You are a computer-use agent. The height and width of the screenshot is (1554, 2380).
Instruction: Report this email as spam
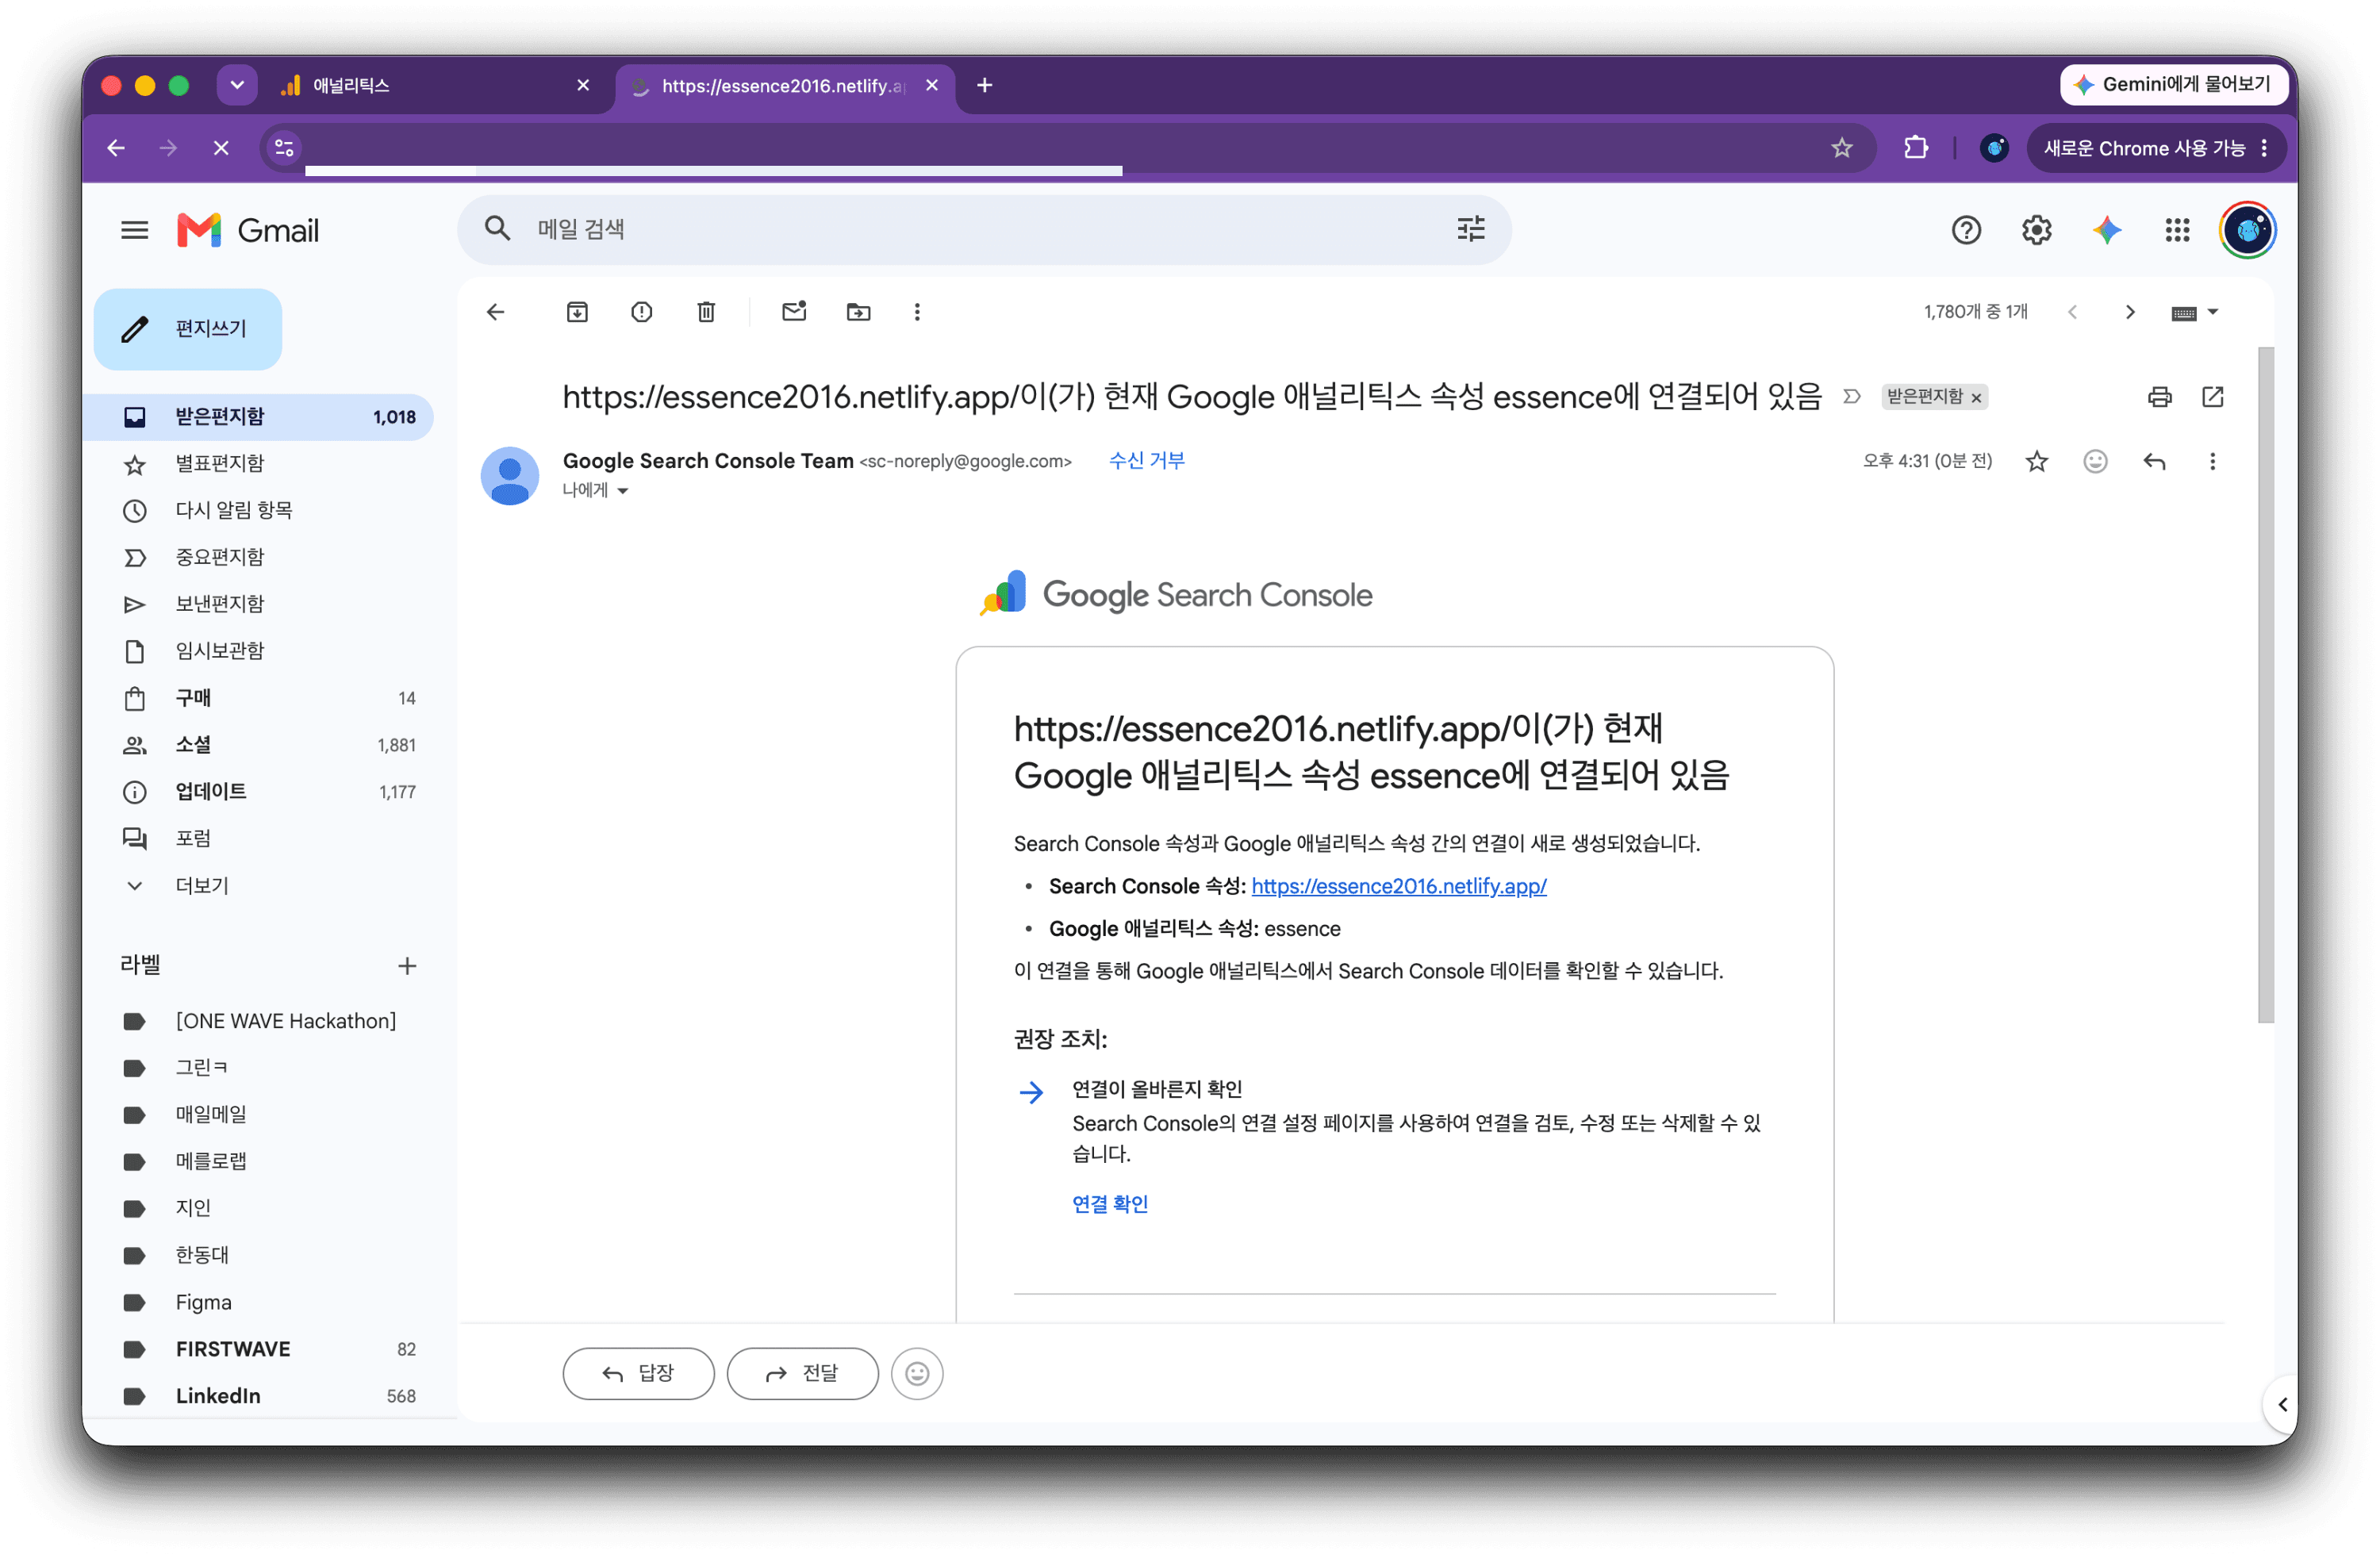tap(641, 312)
